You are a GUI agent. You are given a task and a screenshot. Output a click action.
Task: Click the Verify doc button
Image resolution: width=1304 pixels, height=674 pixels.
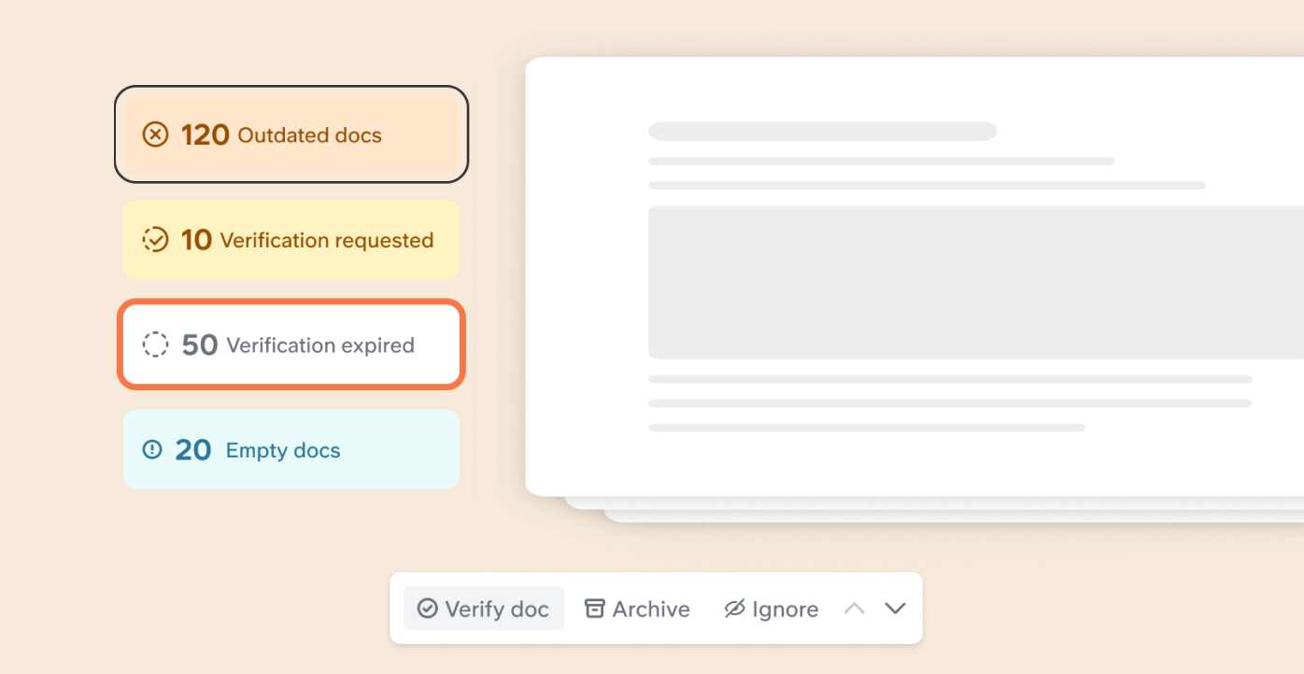(x=484, y=609)
